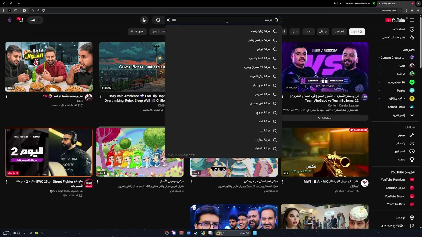The image size is (422, 237).
Task: Open Music (موسيقى) under Explore
Action: 397,135
